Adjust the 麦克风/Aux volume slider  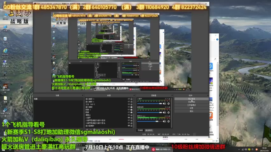pos(149,122)
